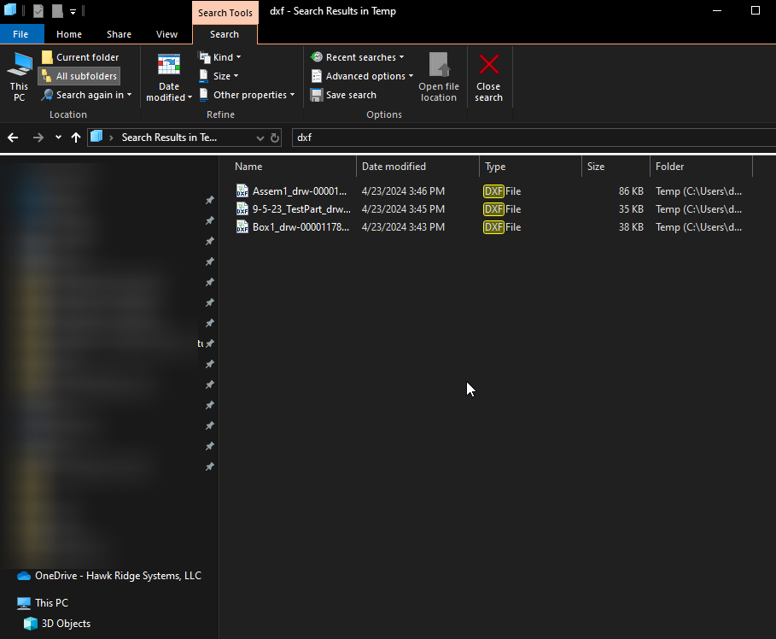Open the File menu tab

pyautogui.click(x=20, y=34)
